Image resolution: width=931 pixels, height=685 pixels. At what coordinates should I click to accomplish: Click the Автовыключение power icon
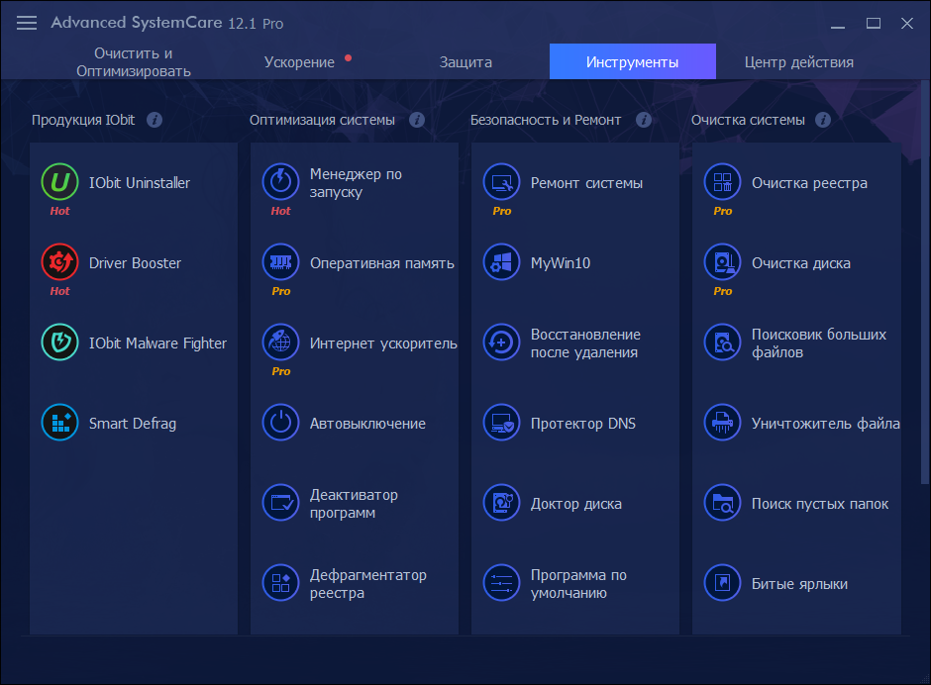281,422
